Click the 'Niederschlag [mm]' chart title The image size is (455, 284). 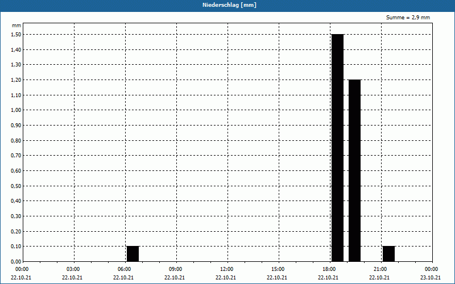point(229,5)
